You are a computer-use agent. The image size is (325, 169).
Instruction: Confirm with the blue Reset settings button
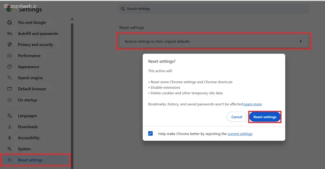click(265, 117)
